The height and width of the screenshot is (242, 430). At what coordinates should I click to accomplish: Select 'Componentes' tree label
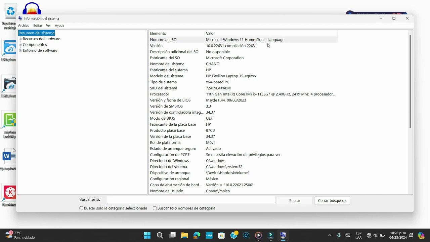[x=35, y=45]
